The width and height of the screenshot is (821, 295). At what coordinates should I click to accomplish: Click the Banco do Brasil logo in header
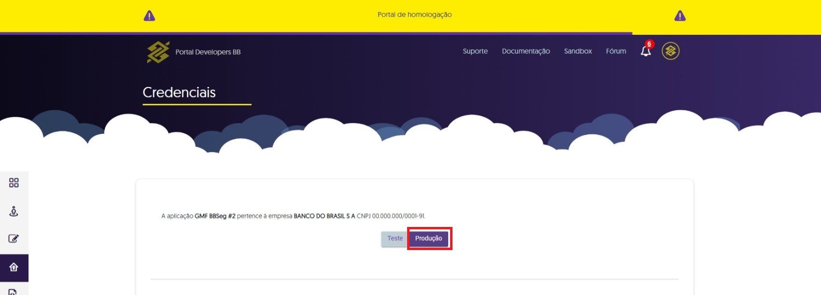pyautogui.click(x=158, y=52)
